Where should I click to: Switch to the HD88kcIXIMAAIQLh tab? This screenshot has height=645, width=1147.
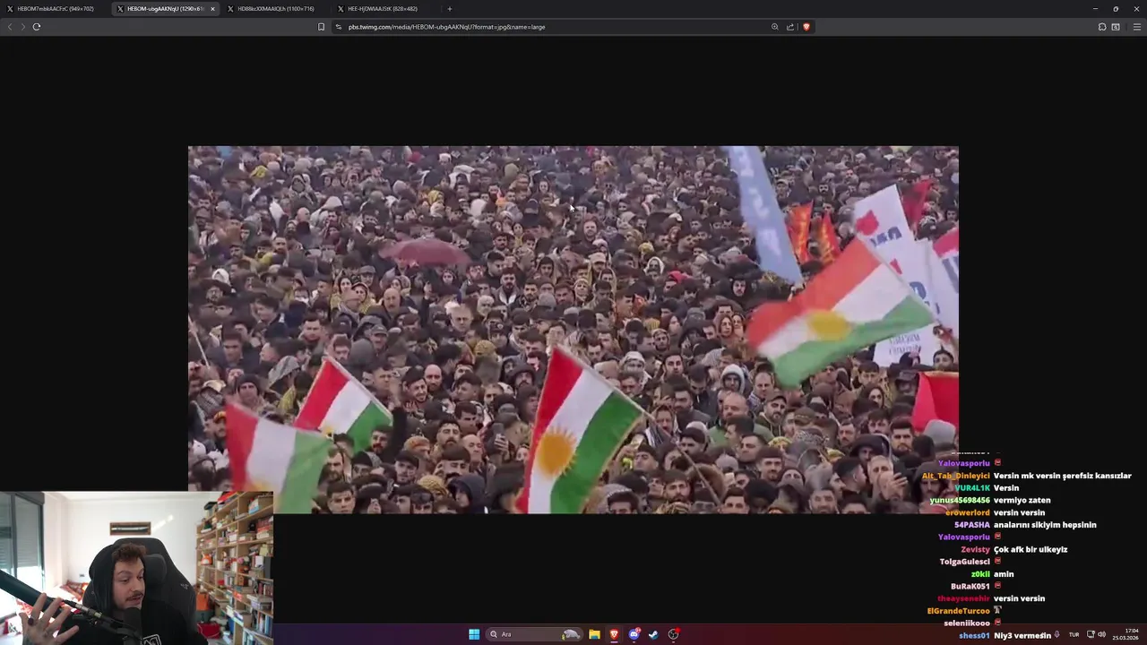coord(276,9)
